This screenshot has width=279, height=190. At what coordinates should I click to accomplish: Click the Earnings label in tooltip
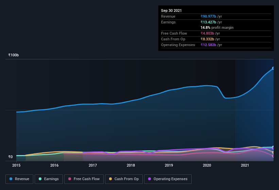(x=168, y=22)
